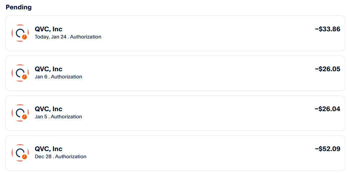Select the Jan 6 Authorization text

pos(58,77)
